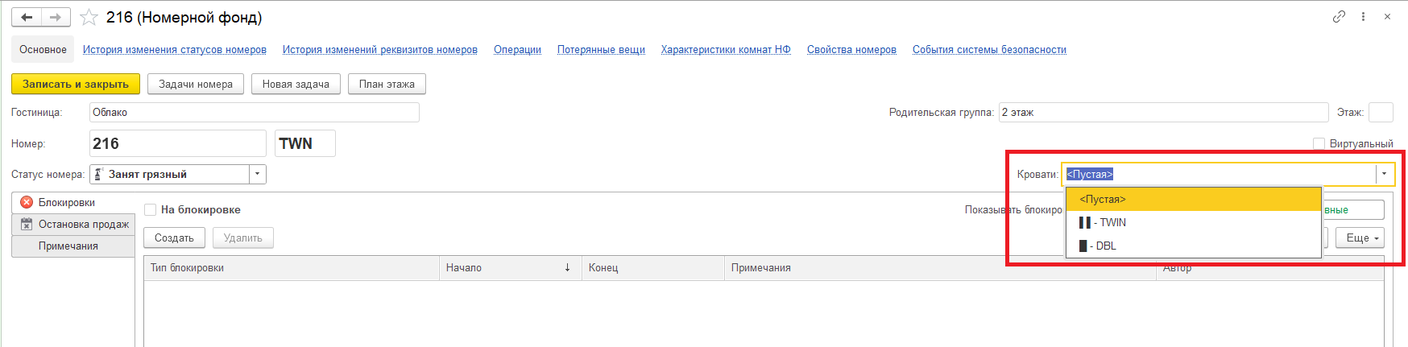Click the Кровати input field text
The image size is (1408, 347).
click(x=1219, y=174)
